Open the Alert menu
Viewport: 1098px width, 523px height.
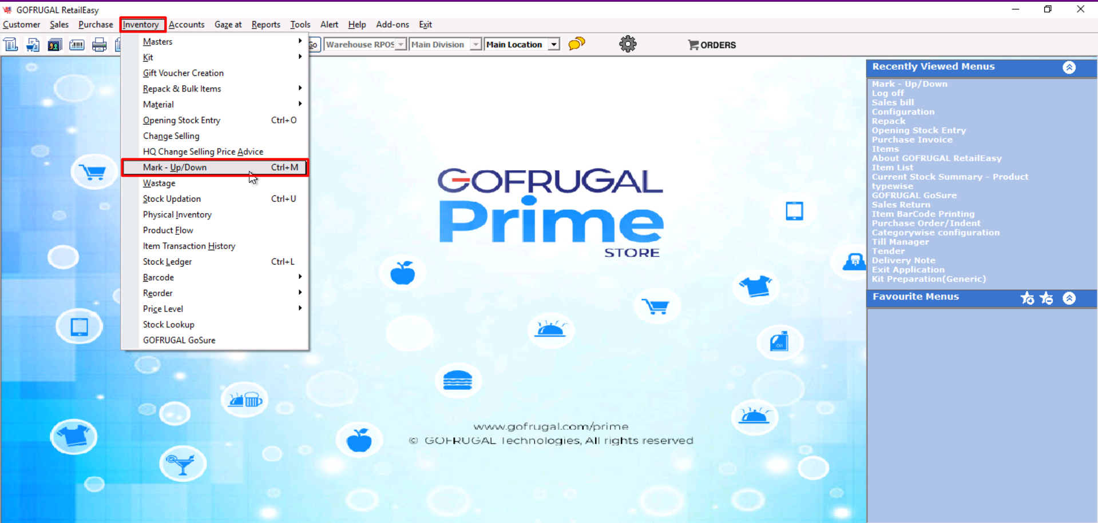329,25
